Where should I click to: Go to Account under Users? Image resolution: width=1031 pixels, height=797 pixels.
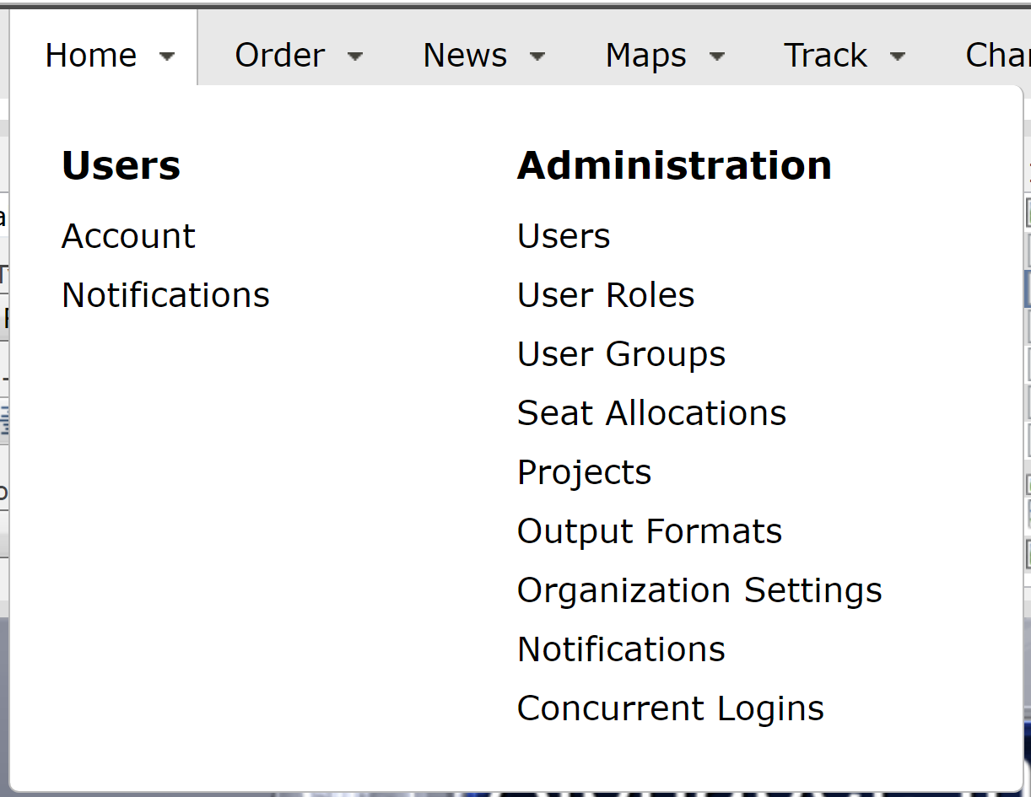coord(128,236)
